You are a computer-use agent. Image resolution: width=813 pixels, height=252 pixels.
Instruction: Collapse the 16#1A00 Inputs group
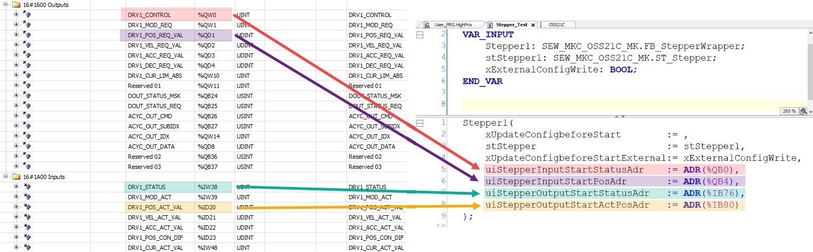(x=5, y=177)
